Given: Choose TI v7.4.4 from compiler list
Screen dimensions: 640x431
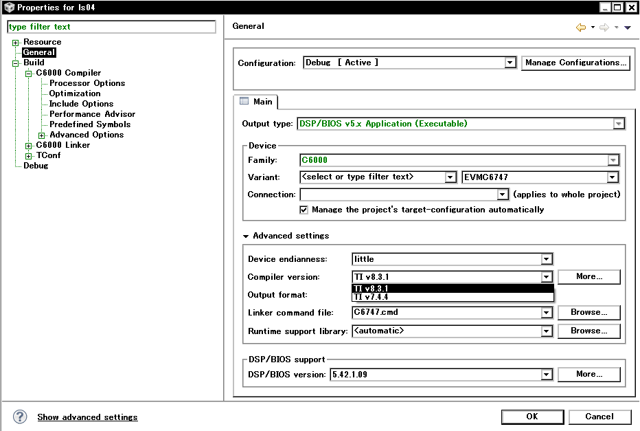Looking at the screenshot, I should coord(453,297).
